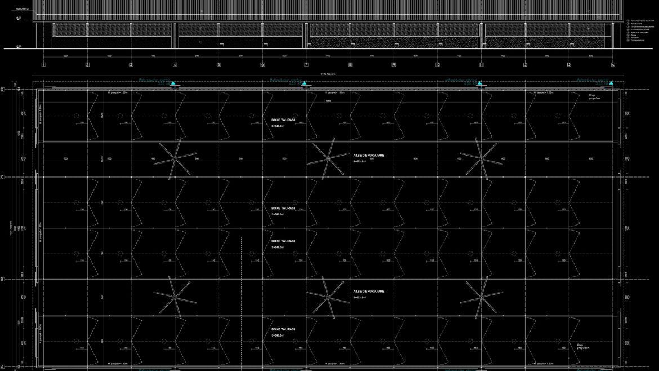Click row axis marker B
659x371 pixels.
2,279
